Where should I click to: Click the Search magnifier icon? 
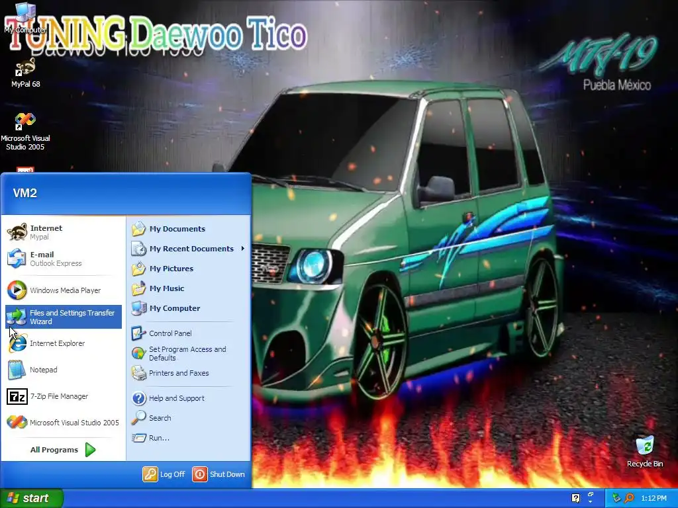pos(139,418)
